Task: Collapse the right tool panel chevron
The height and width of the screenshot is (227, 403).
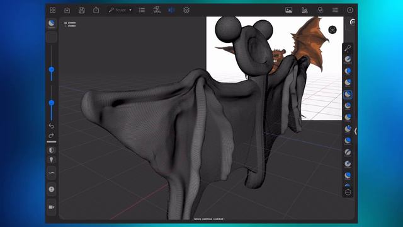Action: click(x=355, y=131)
